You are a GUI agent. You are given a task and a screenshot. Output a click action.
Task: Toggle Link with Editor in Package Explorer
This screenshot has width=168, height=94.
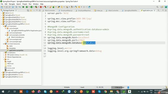pyautogui.click(x=31, y=10)
